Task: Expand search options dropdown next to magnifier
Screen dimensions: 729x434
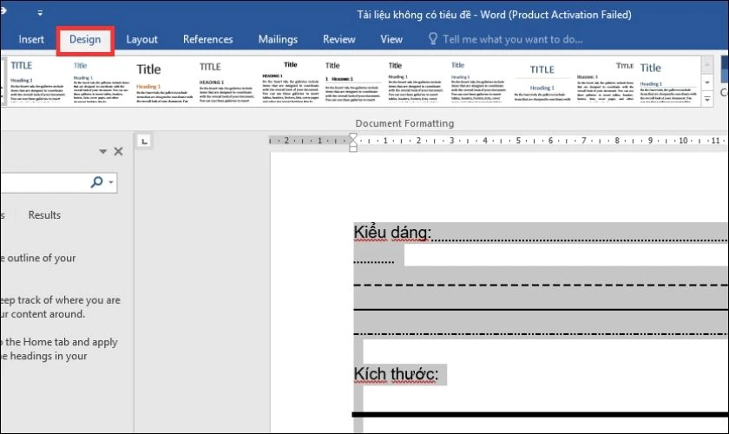Action: tap(111, 182)
